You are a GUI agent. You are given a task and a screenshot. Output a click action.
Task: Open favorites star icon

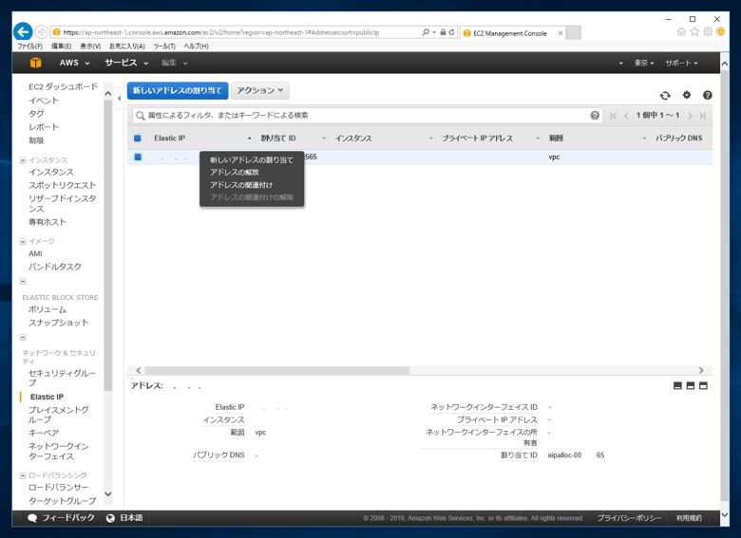click(x=694, y=31)
